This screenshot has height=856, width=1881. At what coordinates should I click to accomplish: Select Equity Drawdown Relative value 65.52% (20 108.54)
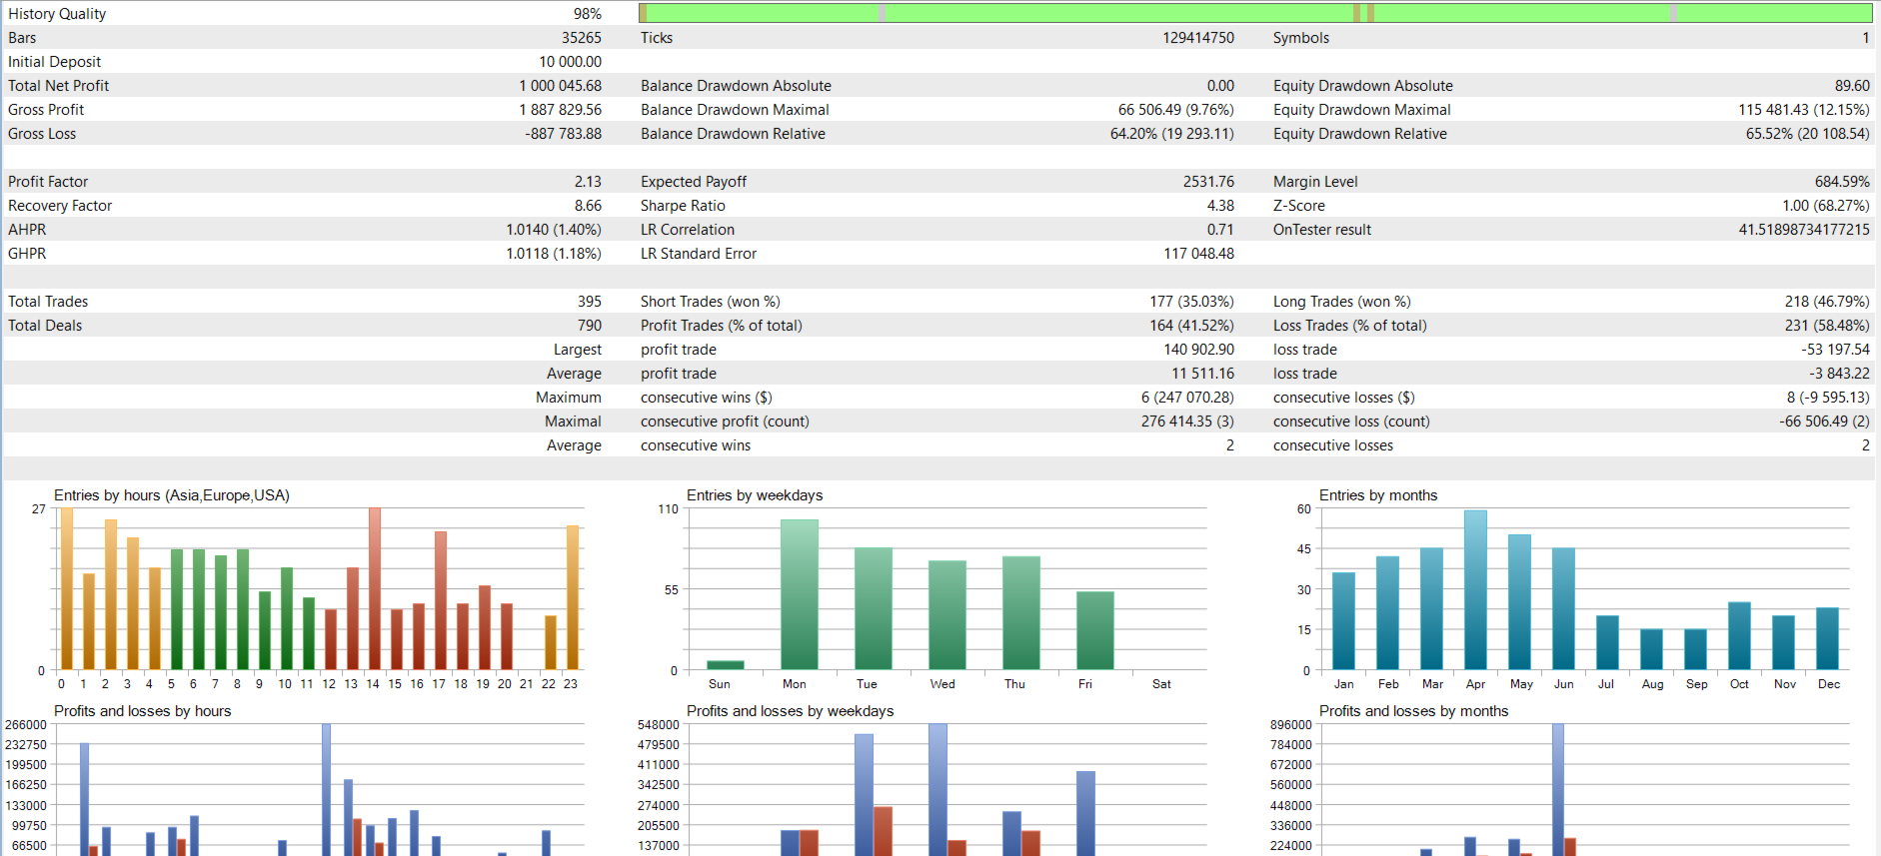1808,134
